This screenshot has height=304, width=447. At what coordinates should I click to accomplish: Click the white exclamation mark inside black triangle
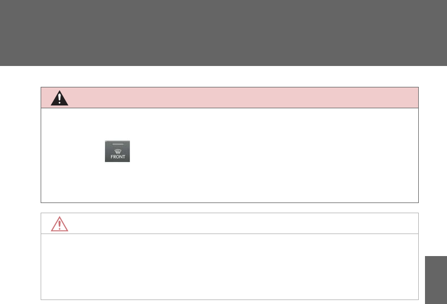[x=59, y=99]
